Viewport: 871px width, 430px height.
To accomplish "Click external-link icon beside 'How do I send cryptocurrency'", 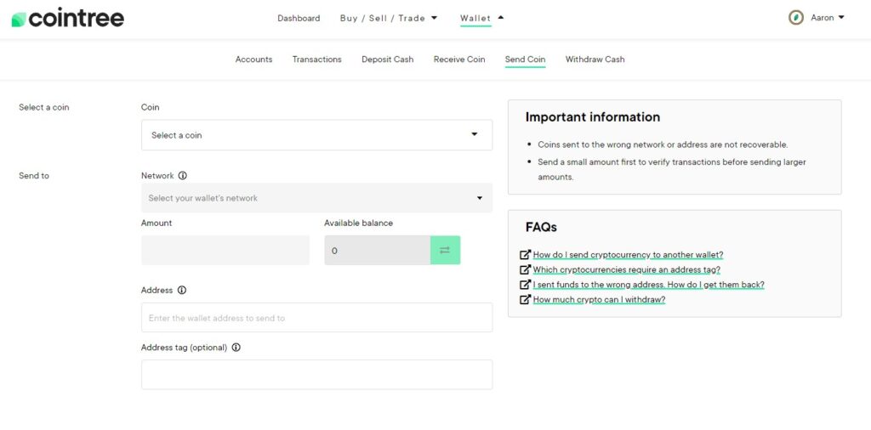I will [x=525, y=255].
